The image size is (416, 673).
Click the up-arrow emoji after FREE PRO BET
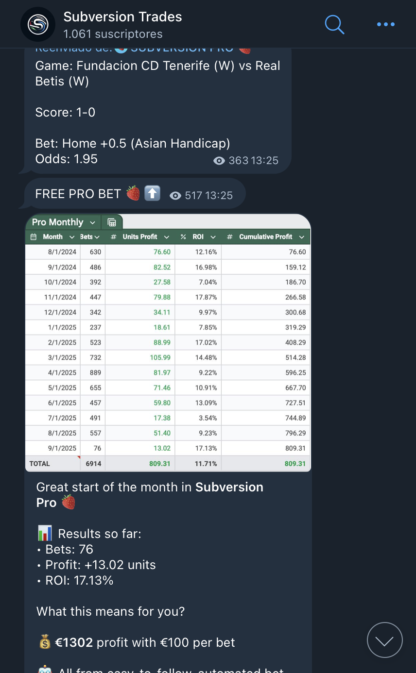tap(153, 193)
